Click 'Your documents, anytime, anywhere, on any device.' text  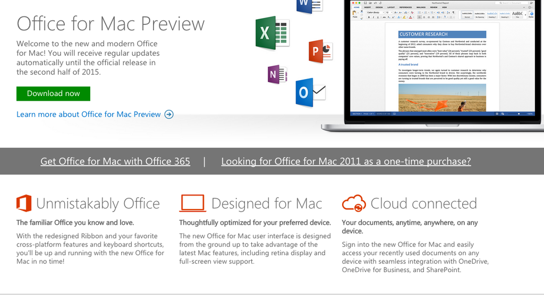410,227
